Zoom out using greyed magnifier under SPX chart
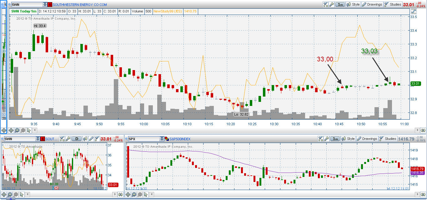Screen dimensions: 427x200 [x=140, y=195]
